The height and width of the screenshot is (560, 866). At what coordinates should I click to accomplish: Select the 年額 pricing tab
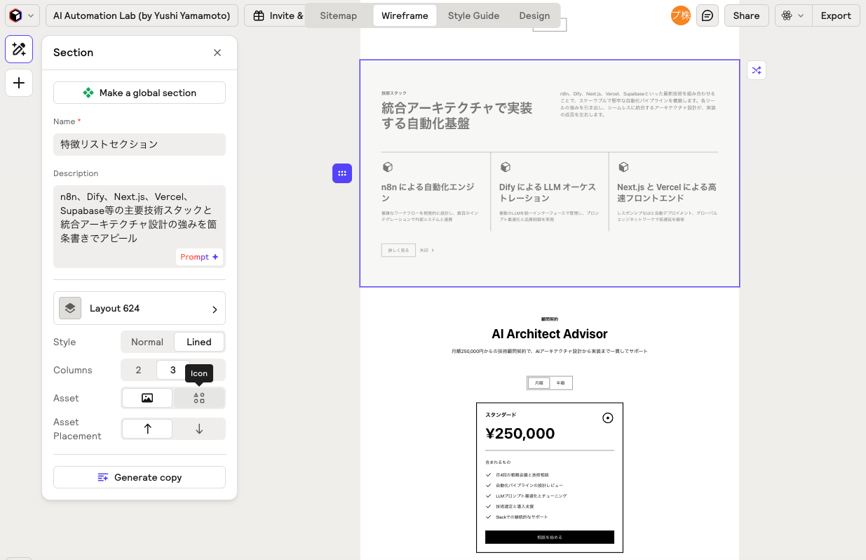pos(561,383)
